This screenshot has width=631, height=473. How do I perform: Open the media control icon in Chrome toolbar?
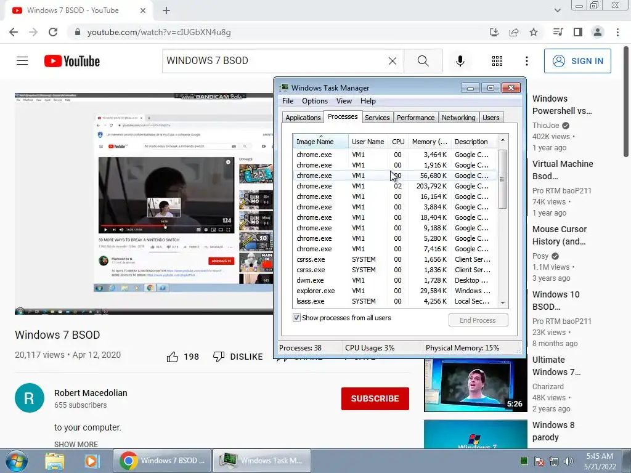click(558, 32)
